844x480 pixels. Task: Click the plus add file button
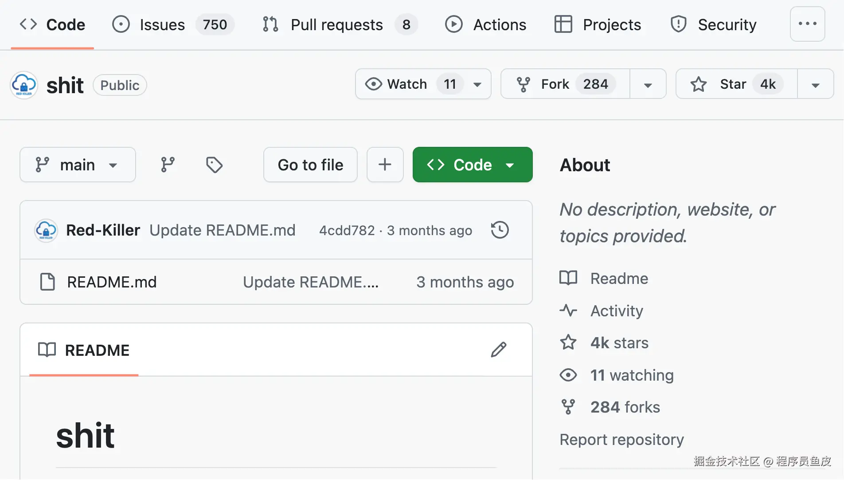pyautogui.click(x=385, y=165)
